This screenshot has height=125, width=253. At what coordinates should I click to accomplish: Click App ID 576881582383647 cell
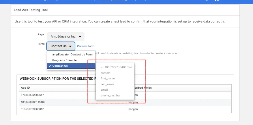tap(72, 95)
